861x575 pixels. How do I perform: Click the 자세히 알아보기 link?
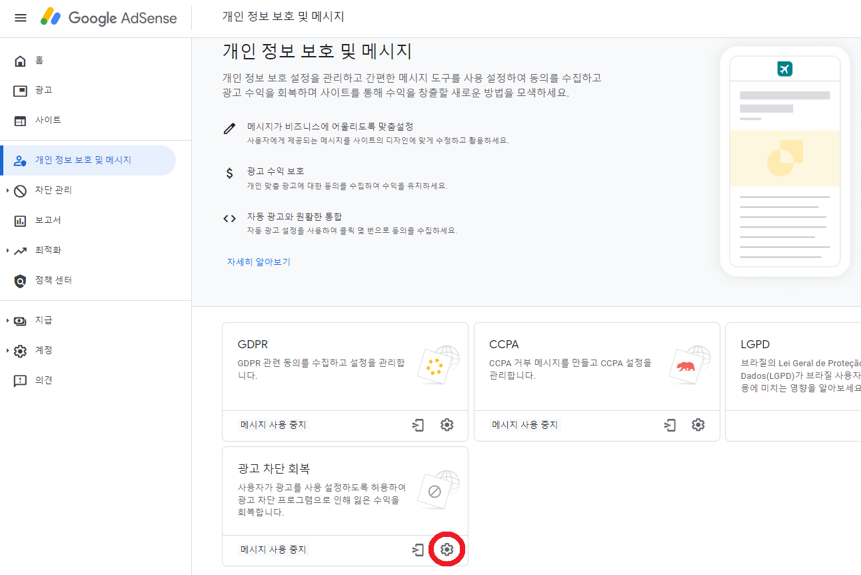[259, 262]
